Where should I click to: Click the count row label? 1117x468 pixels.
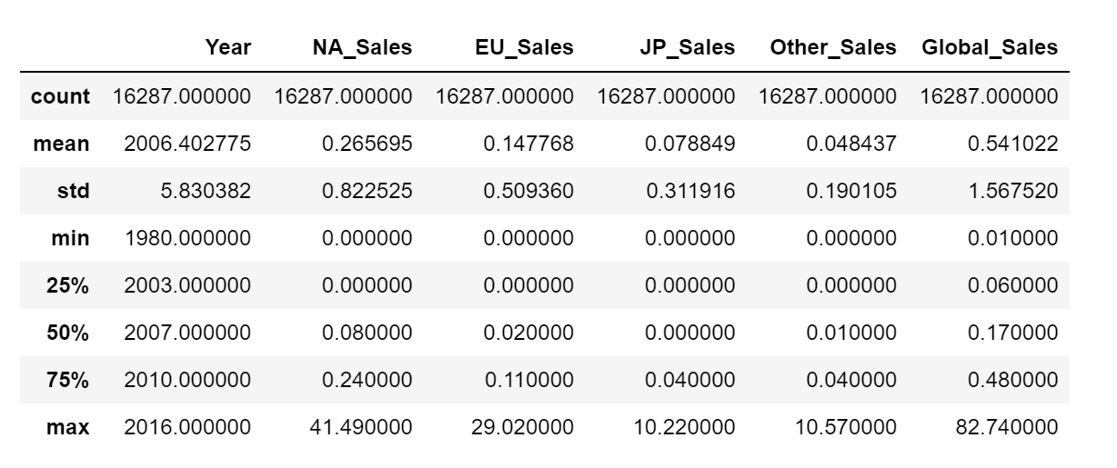[61, 95]
